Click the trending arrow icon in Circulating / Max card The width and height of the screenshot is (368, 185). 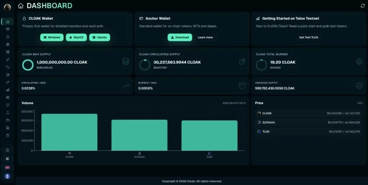pos(125,86)
